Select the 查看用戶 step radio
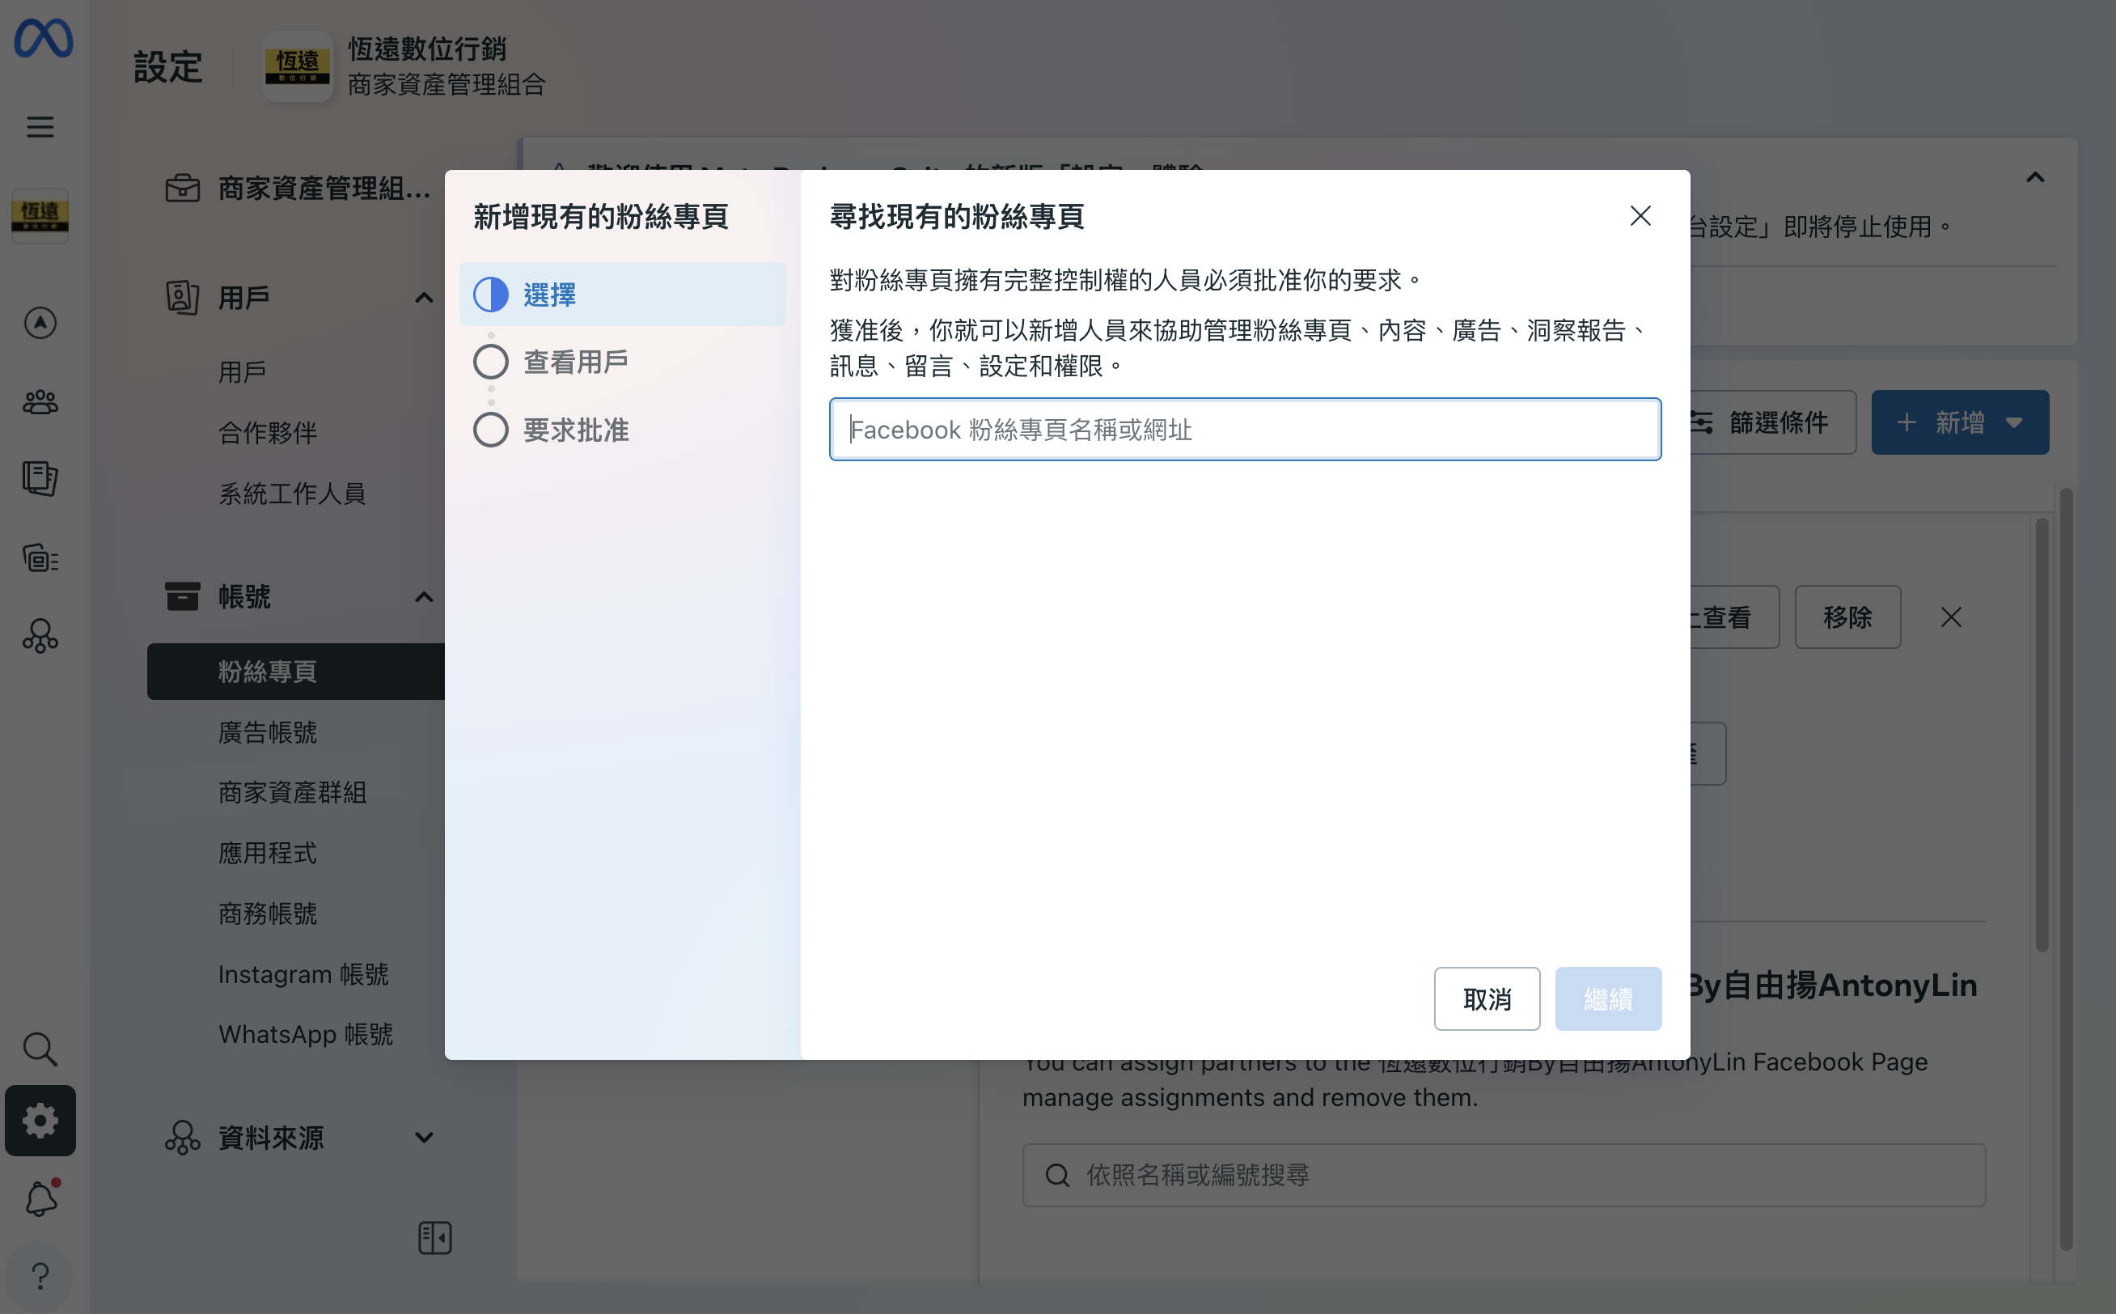 (x=490, y=361)
